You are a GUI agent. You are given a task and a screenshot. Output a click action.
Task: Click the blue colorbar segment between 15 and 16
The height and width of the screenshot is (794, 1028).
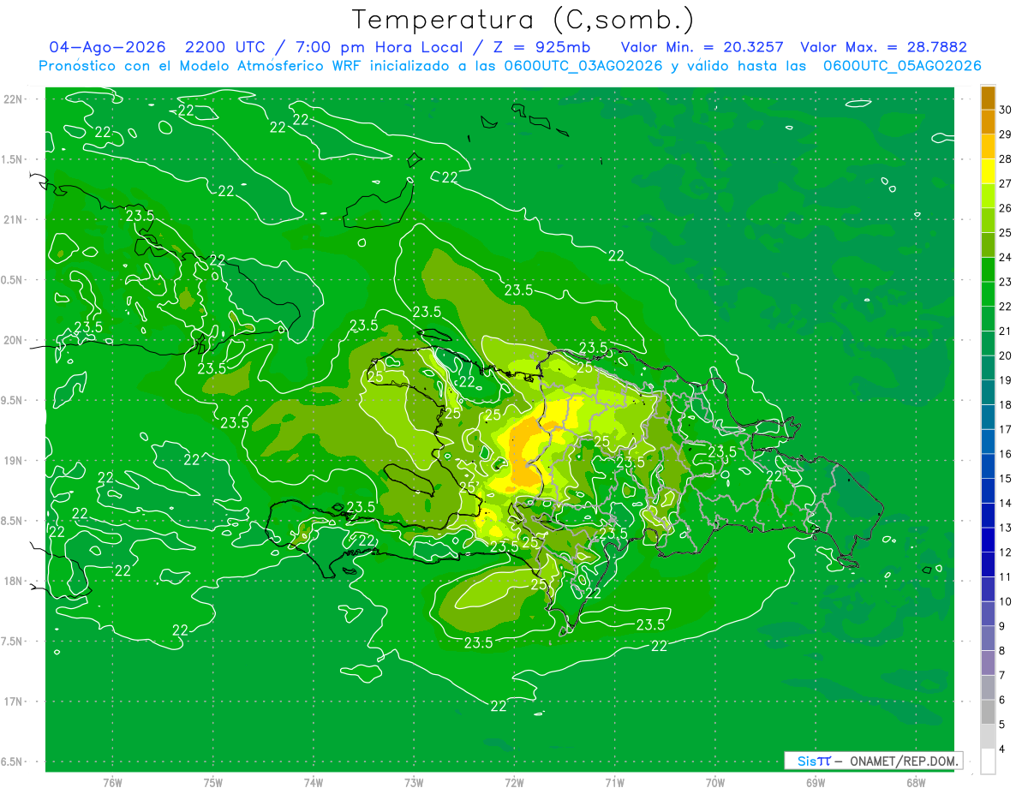pos(988,467)
